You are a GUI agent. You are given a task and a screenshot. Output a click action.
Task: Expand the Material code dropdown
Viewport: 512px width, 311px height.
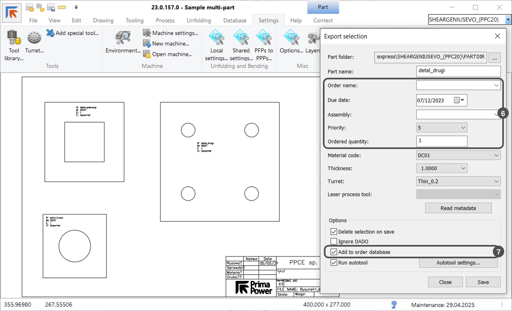coord(496,155)
